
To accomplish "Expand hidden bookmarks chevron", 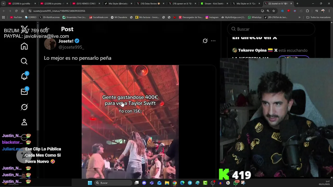I will point(299,17).
